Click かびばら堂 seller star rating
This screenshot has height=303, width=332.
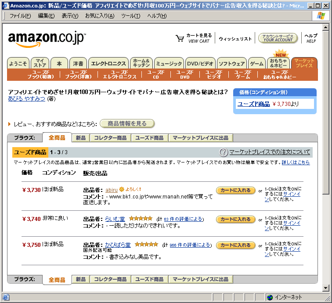point(146,244)
